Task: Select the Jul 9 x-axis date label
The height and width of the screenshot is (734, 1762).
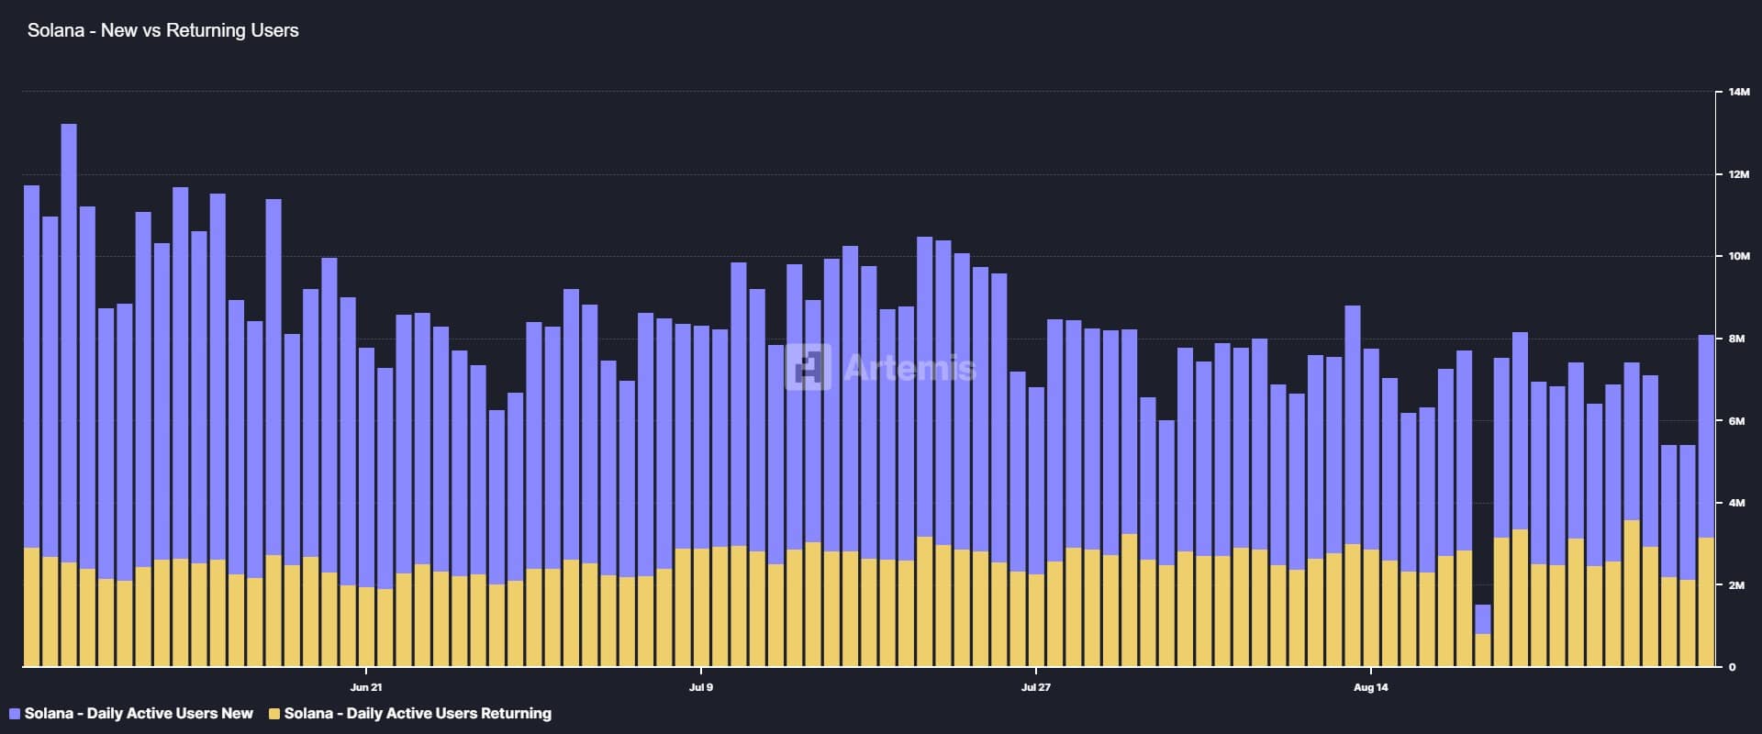Action: tap(701, 687)
